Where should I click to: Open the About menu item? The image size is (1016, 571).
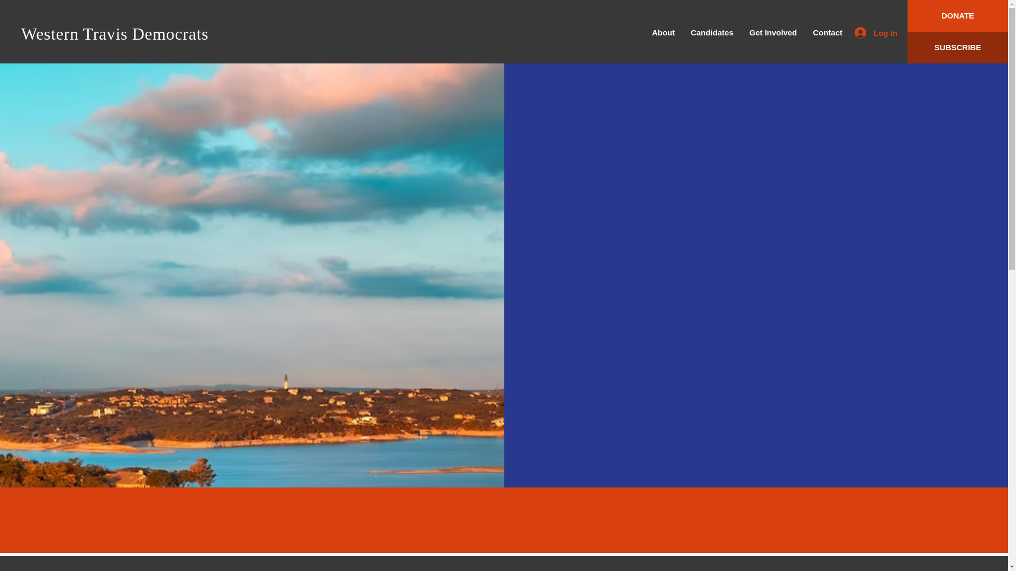pyautogui.click(x=663, y=33)
